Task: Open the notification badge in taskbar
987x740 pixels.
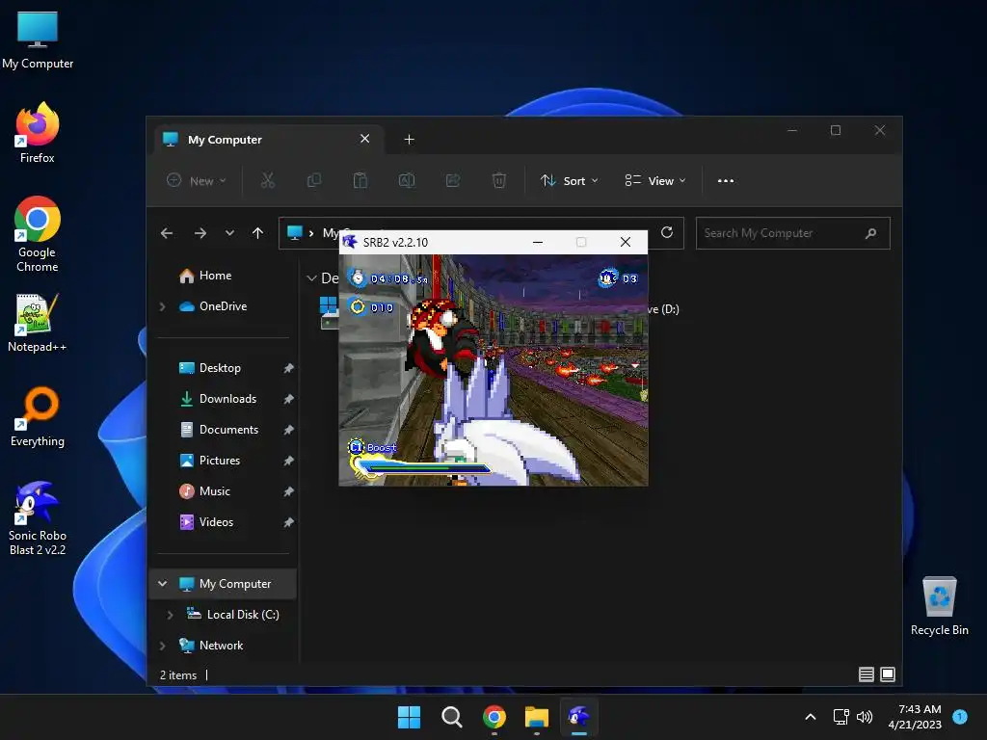Action: click(960, 717)
